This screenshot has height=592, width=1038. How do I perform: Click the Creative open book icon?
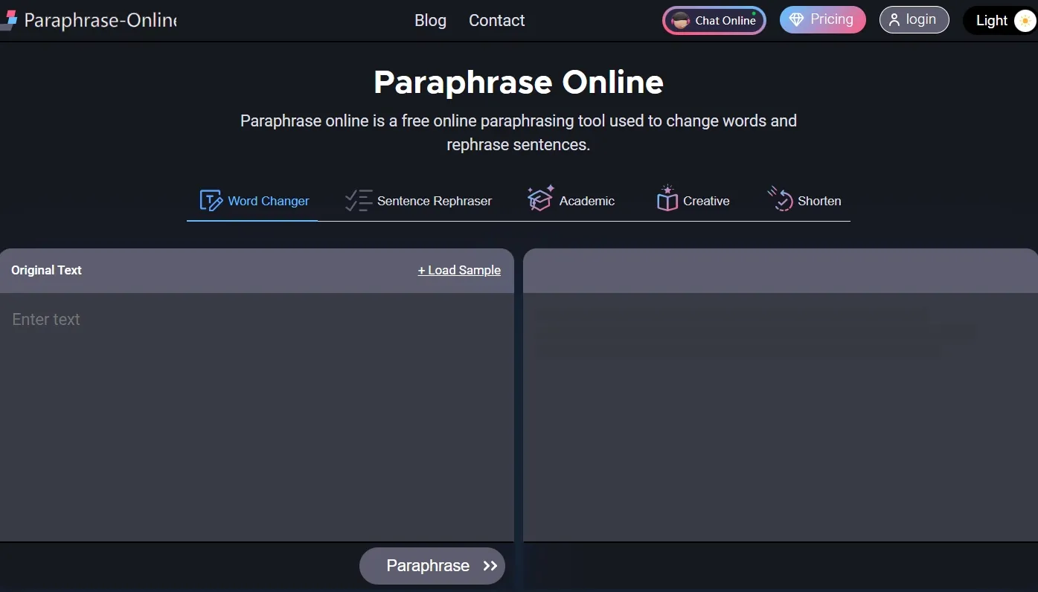point(667,199)
